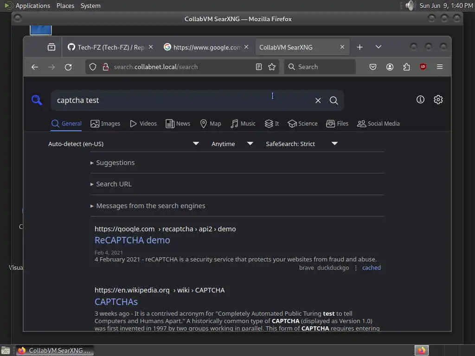
Task: Clear the captcha test search query
Action: click(x=318, y=101)
